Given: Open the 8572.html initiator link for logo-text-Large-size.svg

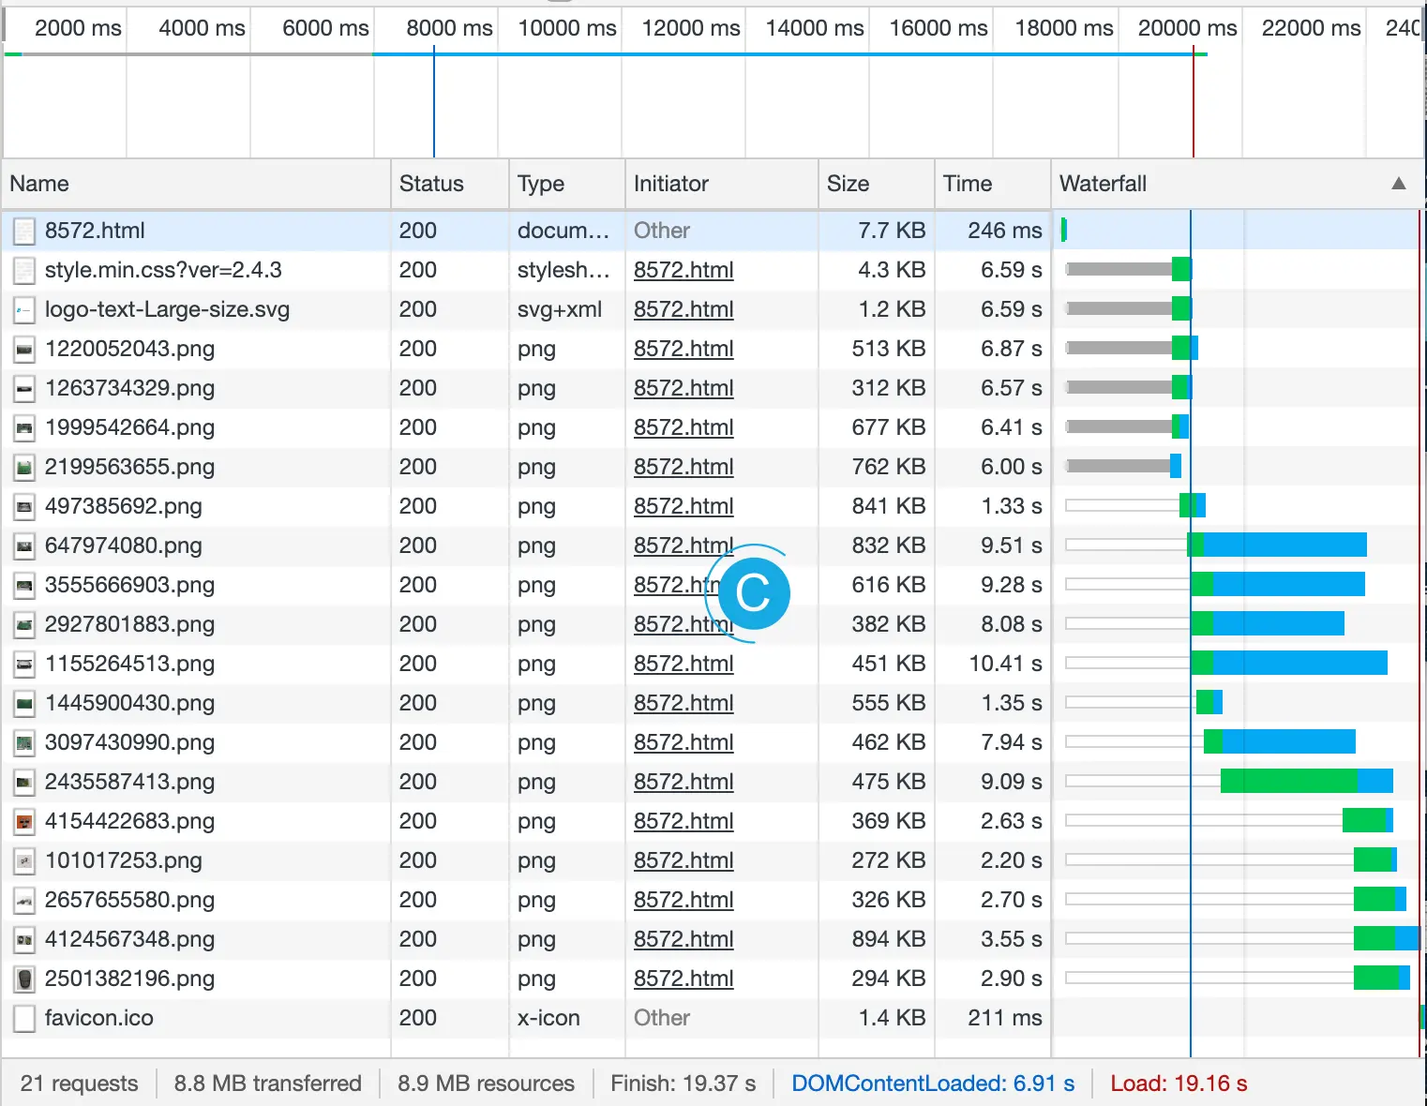Looking at the screenshot, I should pyautogui.click(x=683, y=309).
